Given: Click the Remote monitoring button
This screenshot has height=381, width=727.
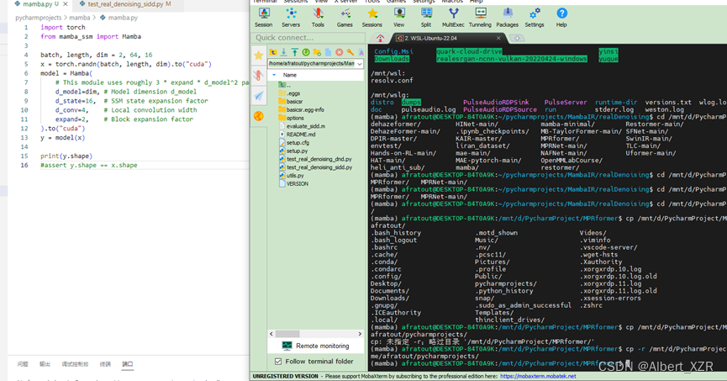Looking at the screenshot, I should pyautogui.click(x=315, y=346).
